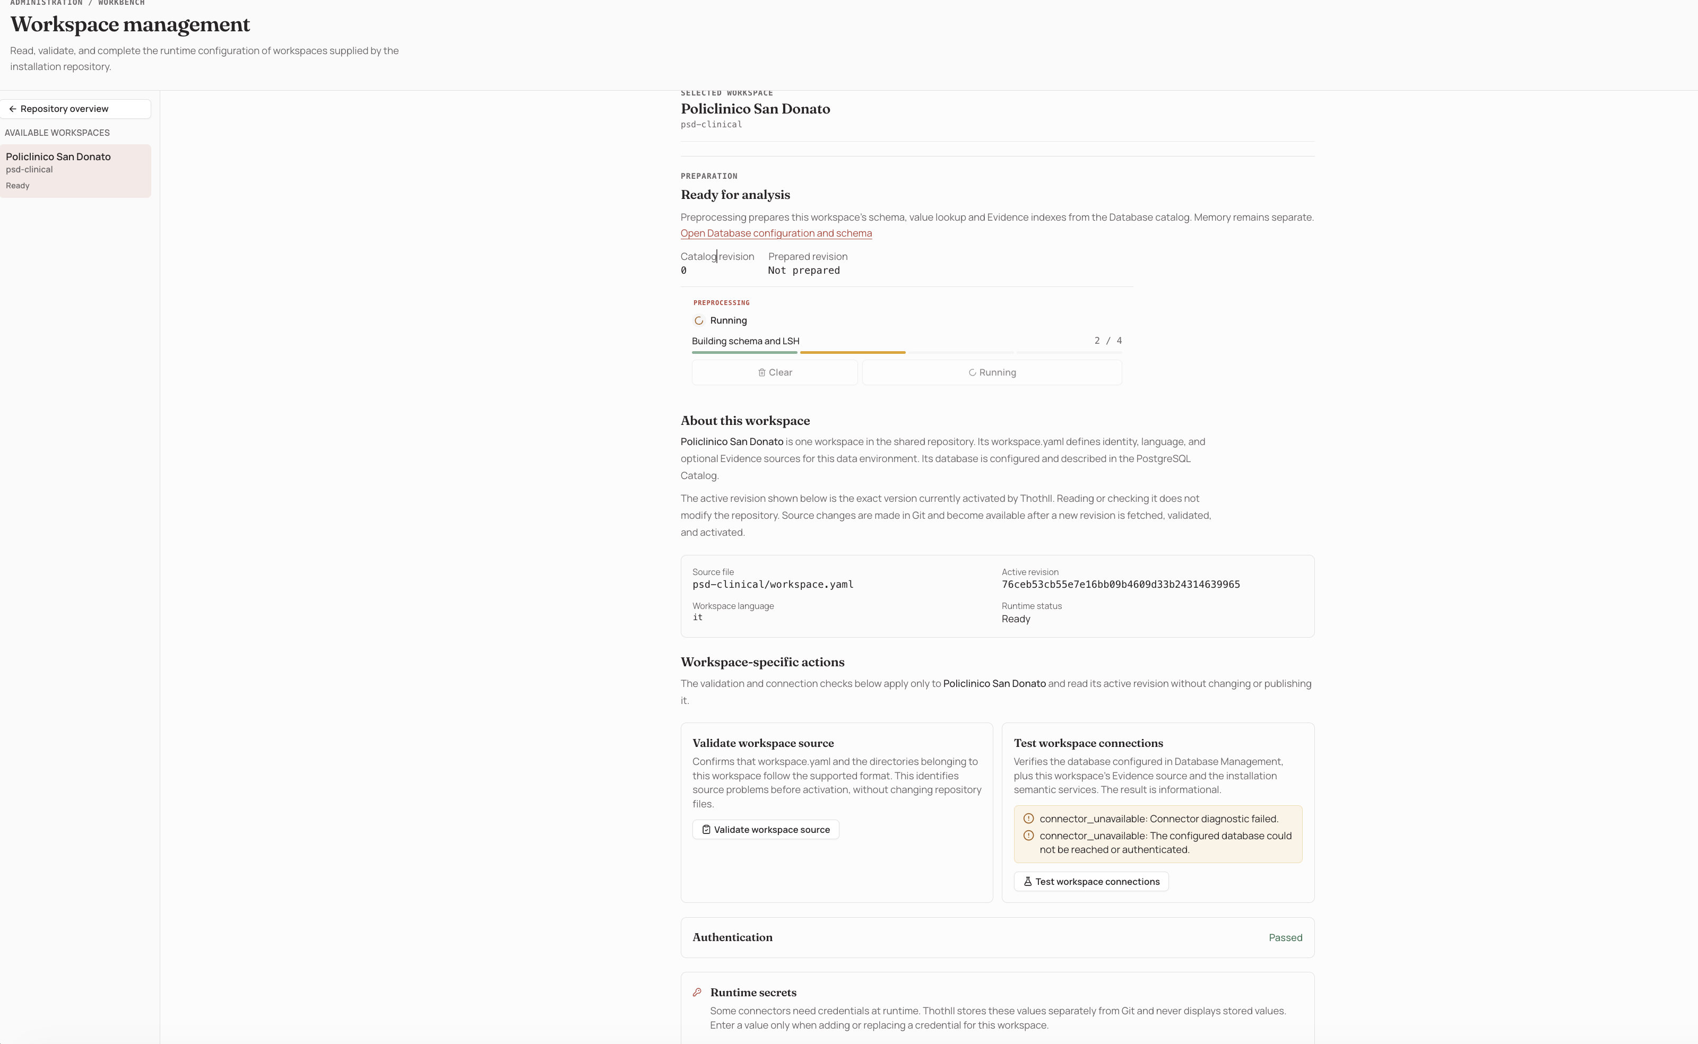Click the Building schema progress bar
Screen dimensions: 1698x1044
(907, 352)
